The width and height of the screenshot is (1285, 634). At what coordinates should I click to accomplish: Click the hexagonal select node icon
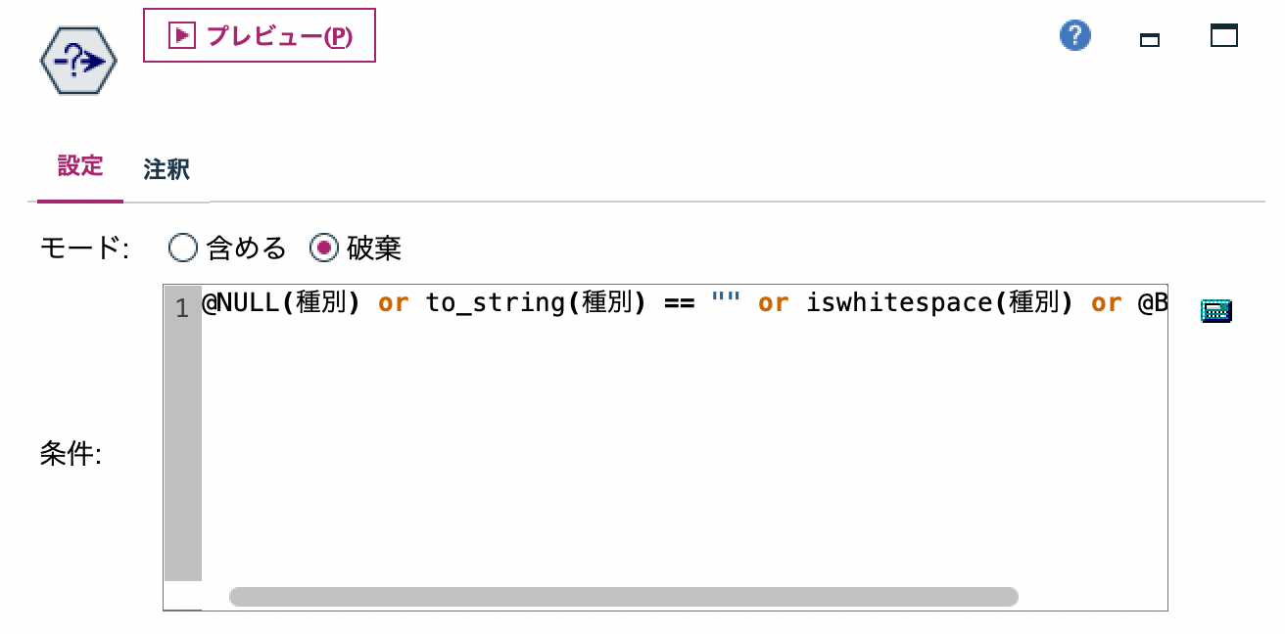77,60
